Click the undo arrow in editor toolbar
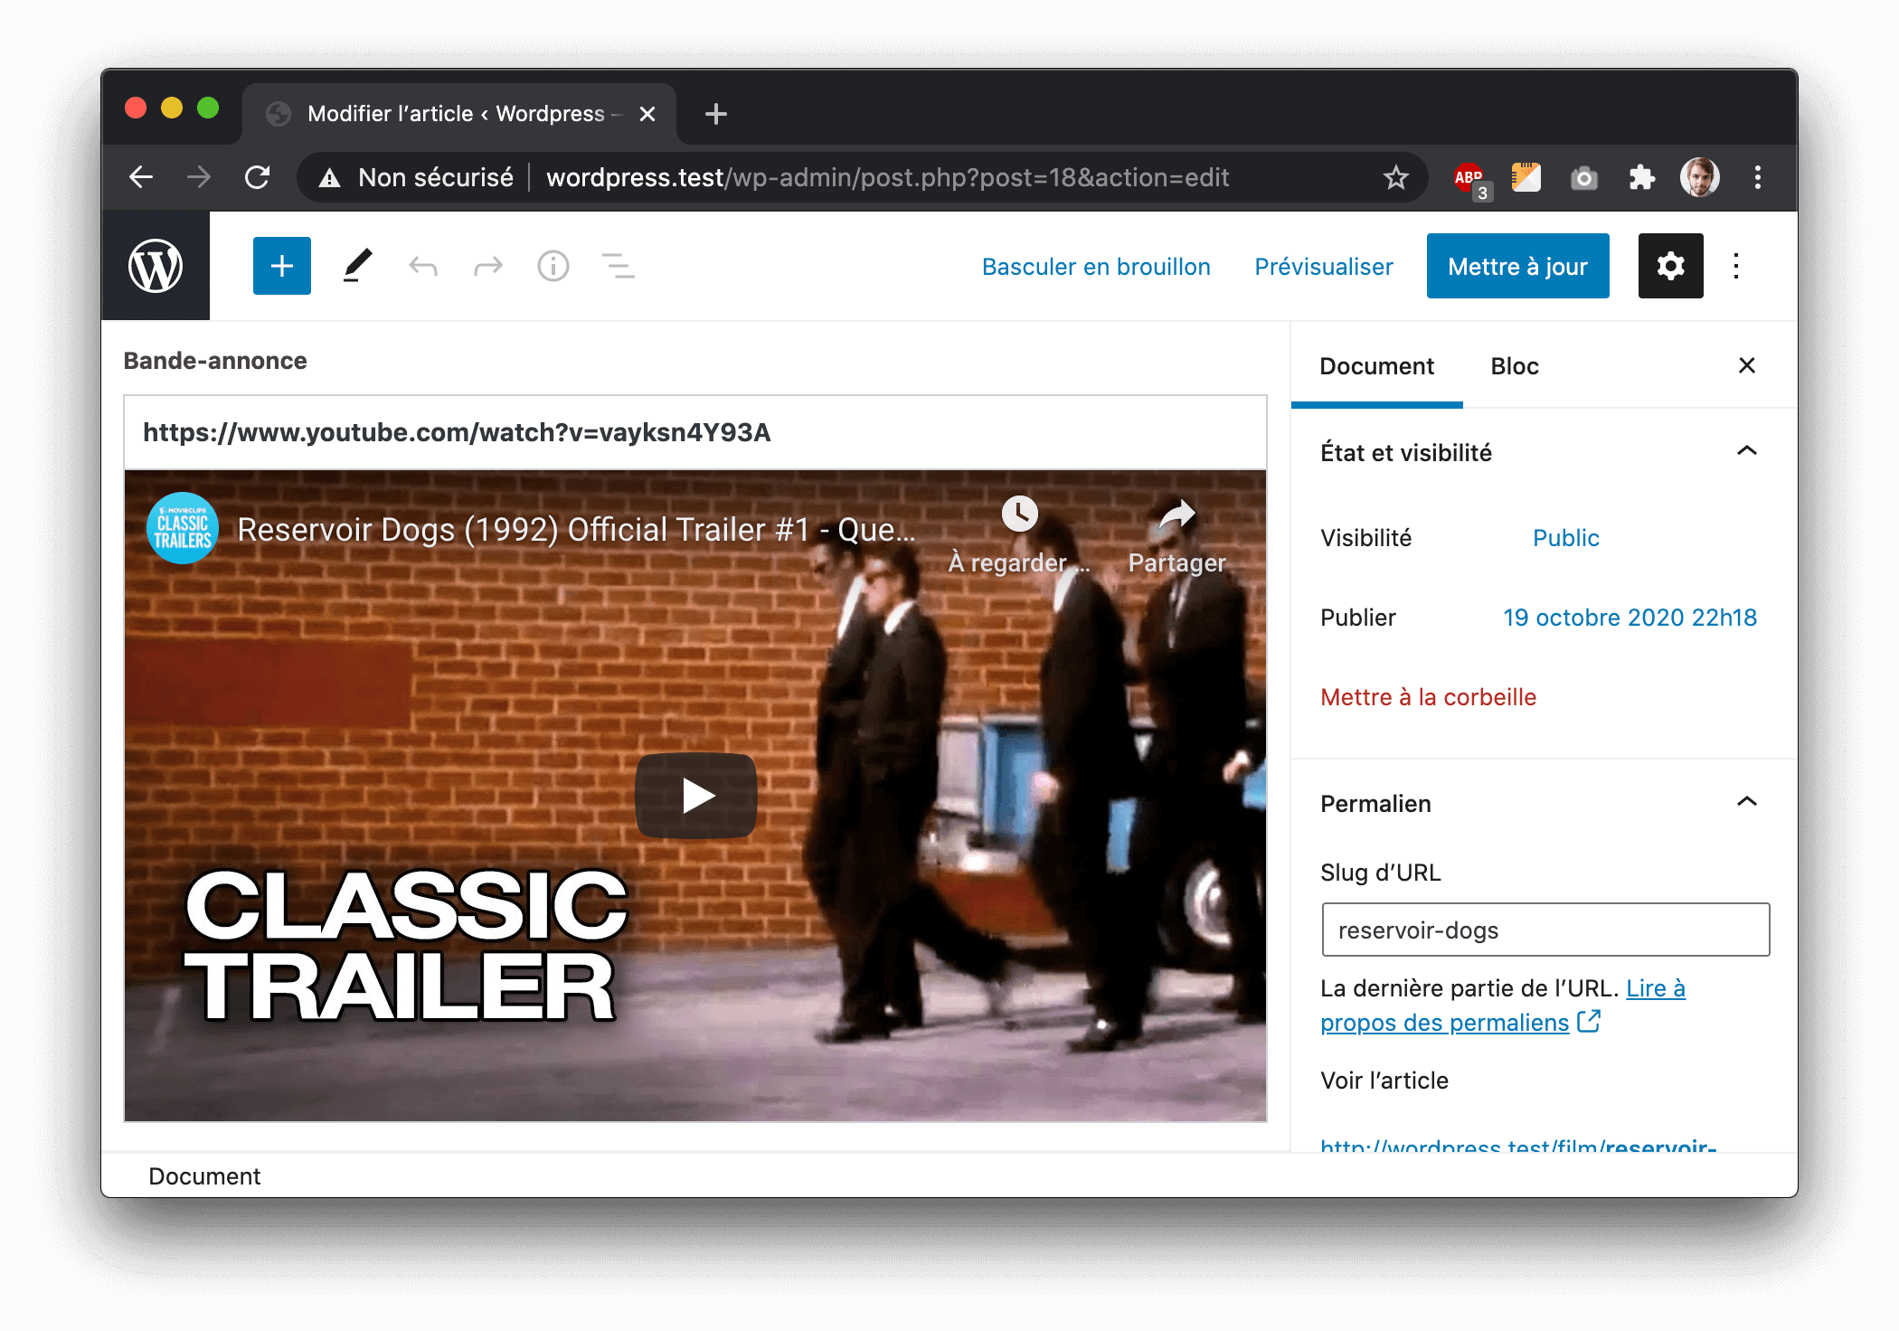 [x=422, y=266]
